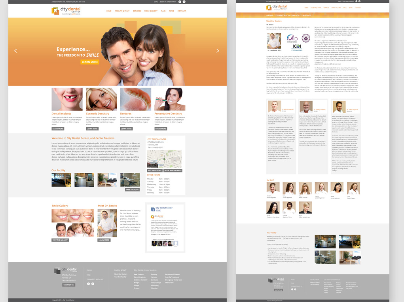Click the Facebook logo in the social widget
Image resolution: width=404 pixels, height=302 pixels.
[x=153, y=209]
